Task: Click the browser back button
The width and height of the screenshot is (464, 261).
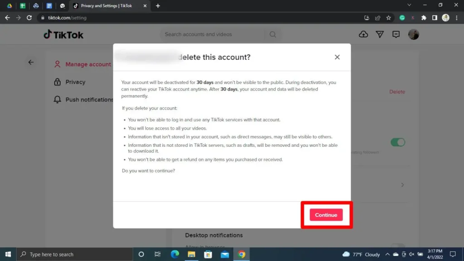Action: point(7,18)
